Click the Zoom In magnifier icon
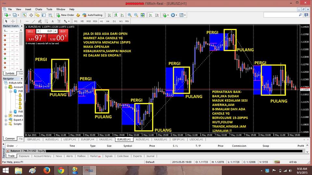Viewport: 312px width, 175px height. pos(130,15)
